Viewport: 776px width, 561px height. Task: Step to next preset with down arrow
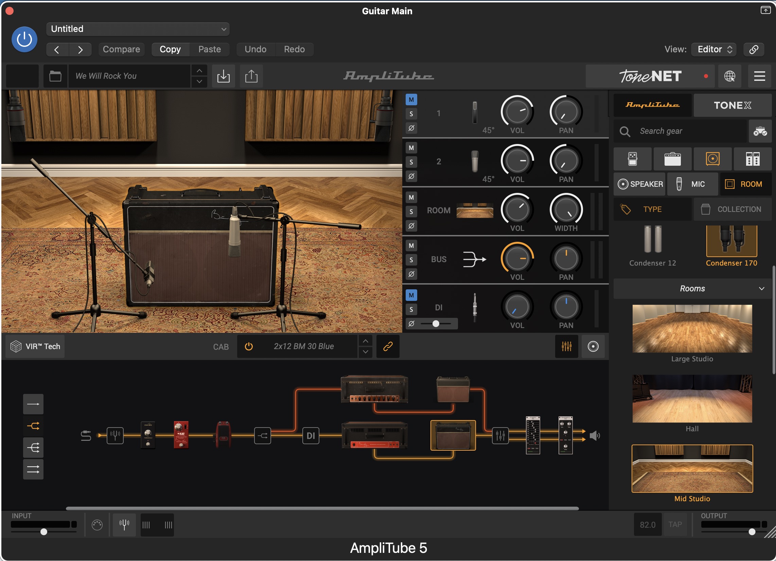(199, 82)
